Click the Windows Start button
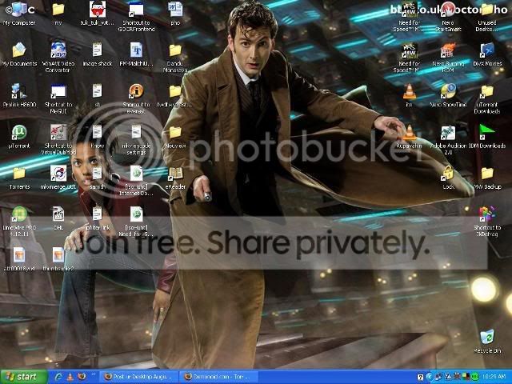 [x=24, y=377]
